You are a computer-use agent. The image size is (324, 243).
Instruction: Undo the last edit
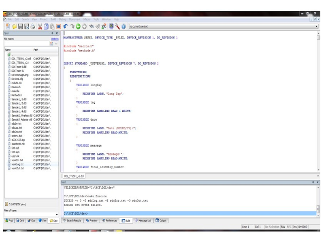click(66, 26)
